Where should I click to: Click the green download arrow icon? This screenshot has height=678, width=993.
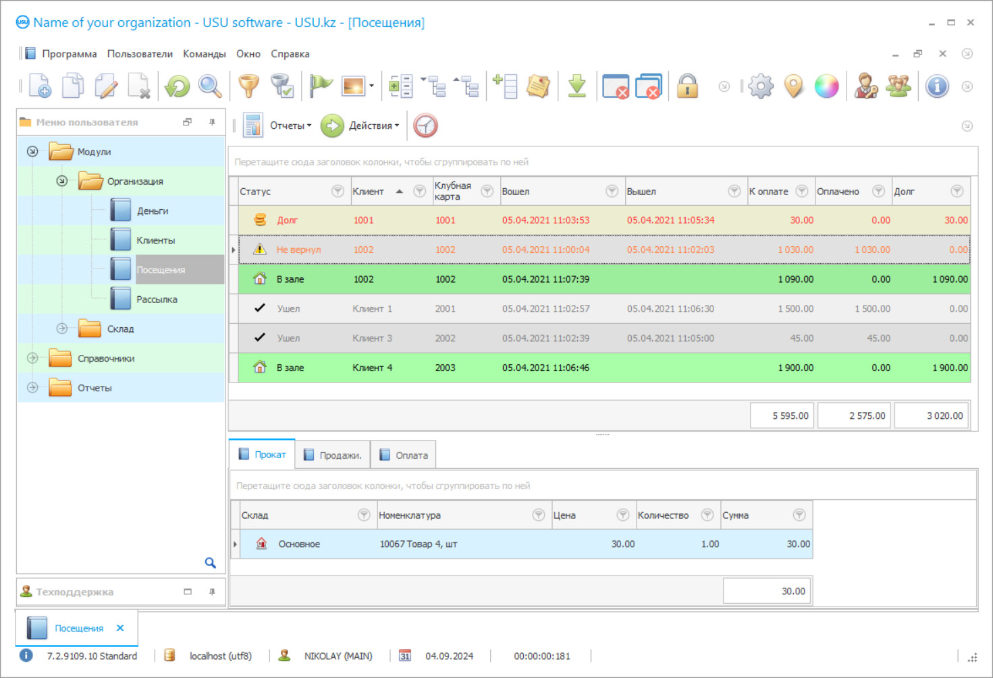tap(576, 86)
